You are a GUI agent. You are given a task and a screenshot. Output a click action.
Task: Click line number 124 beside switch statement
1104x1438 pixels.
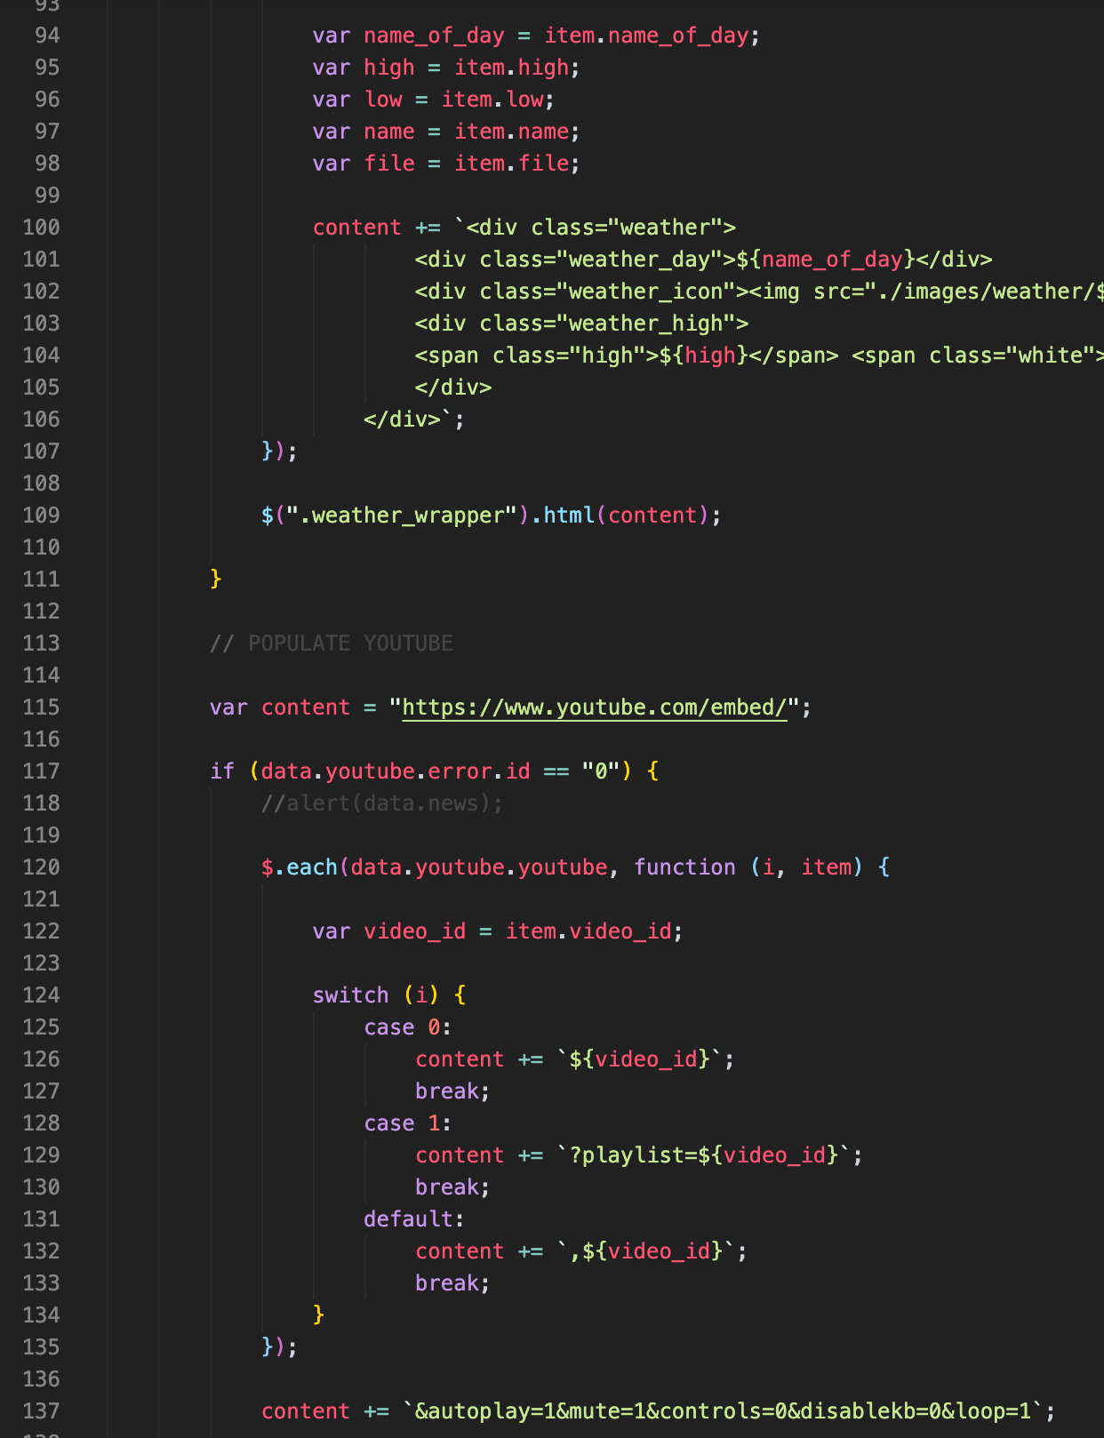coord(41,995)
